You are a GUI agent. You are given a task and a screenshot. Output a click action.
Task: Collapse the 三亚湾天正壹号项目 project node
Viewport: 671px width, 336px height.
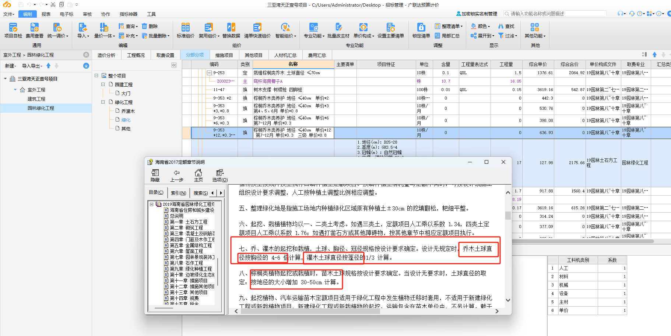[x=5, y=79]
